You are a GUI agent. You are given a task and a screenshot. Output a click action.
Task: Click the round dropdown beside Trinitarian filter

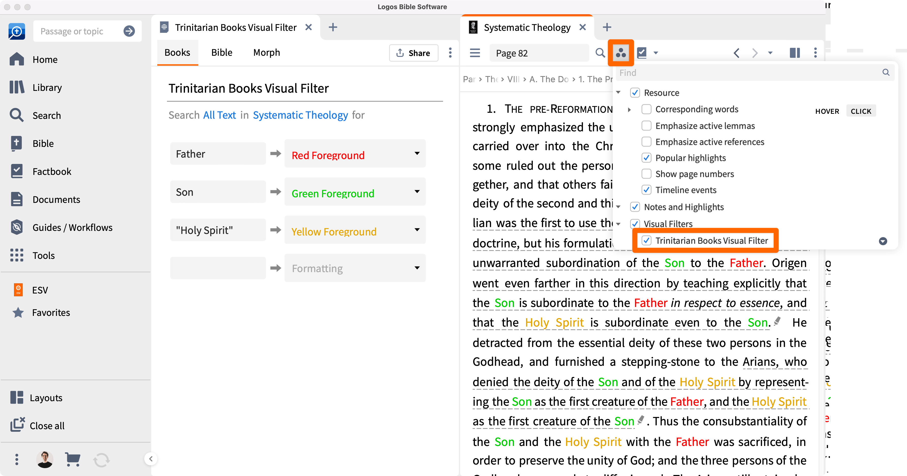pos(883,241)
